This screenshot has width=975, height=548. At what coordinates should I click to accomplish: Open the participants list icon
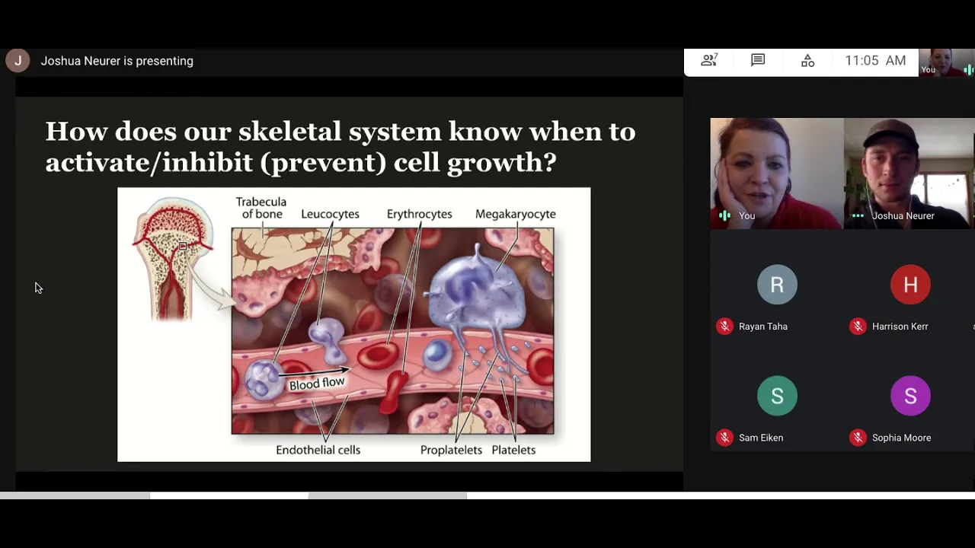pos(709,60)
